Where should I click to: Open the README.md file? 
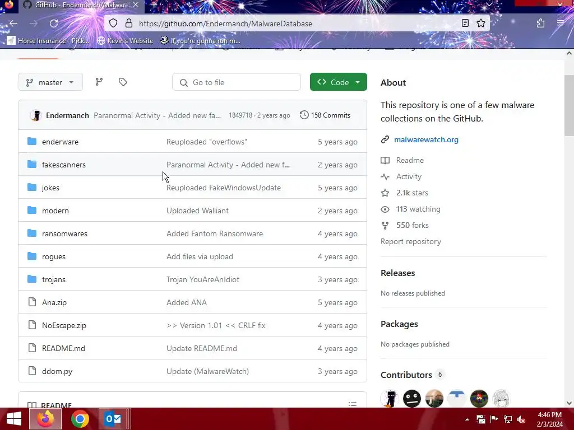pos(63,348)
